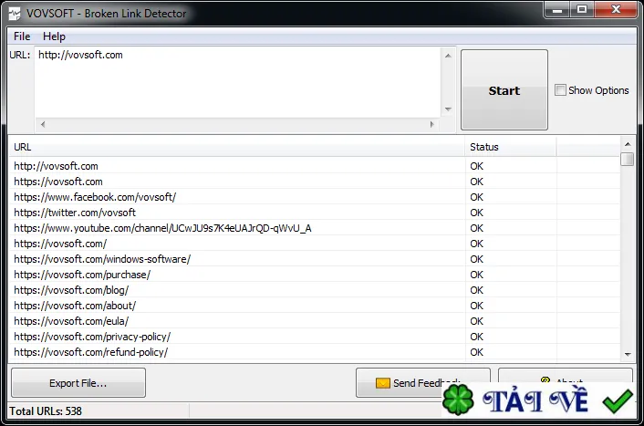
Task: Maximize the Broken Link Detector window
Action: pos(582,9)
